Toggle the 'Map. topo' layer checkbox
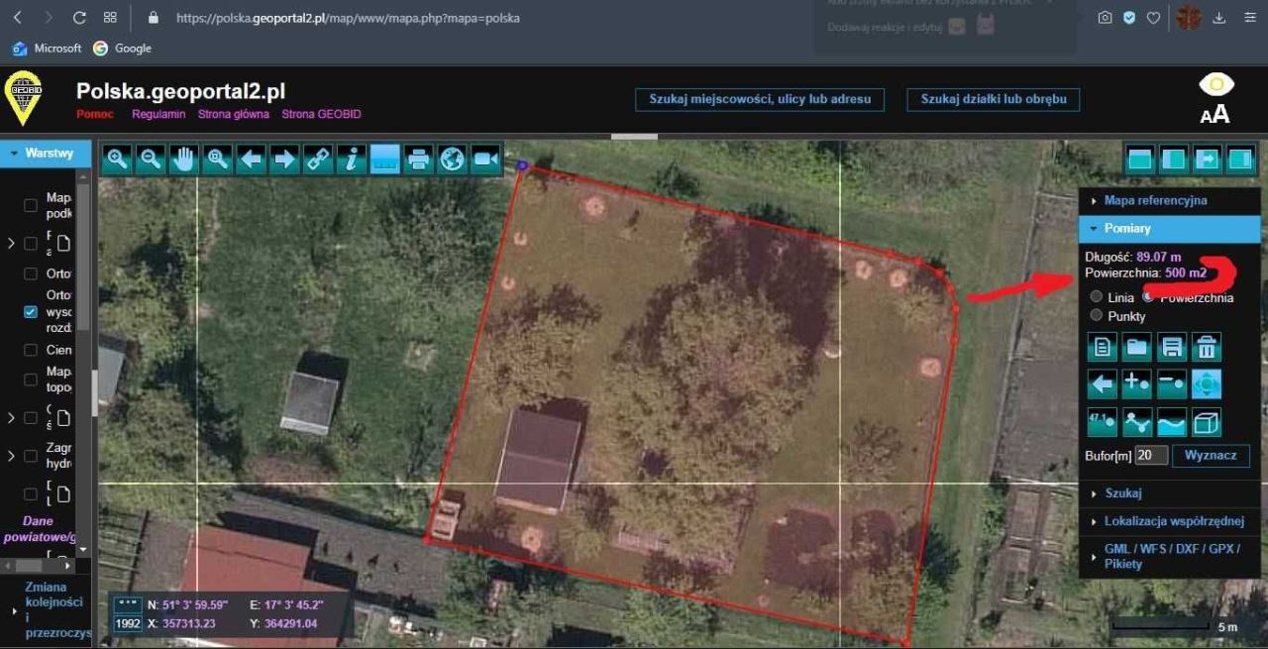This screenshot has width=1268, height=649. pyautogui.click(x=31, y=379)
